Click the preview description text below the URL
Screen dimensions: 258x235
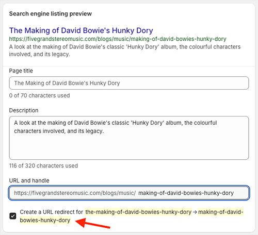[125, 51]
